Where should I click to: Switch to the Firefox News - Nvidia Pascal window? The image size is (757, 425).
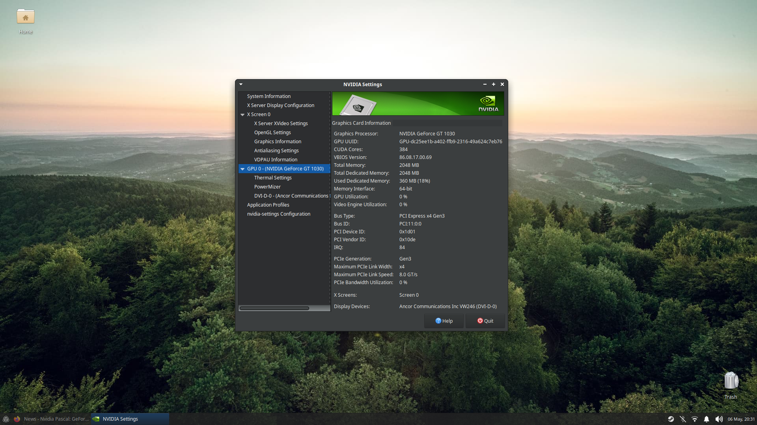[52, 419]
